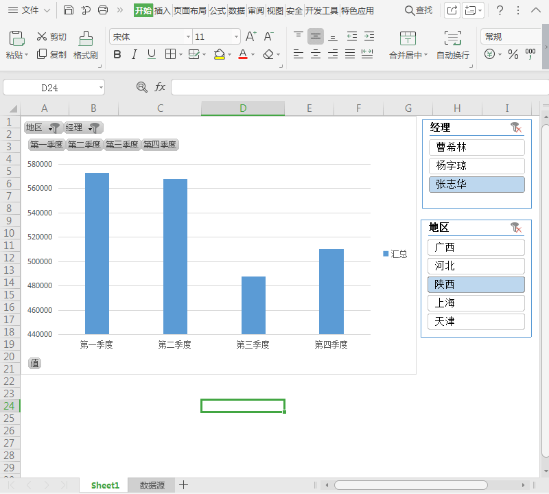
Task: Open the 数据源 sheet tab
Action: (x=152, y=485)
